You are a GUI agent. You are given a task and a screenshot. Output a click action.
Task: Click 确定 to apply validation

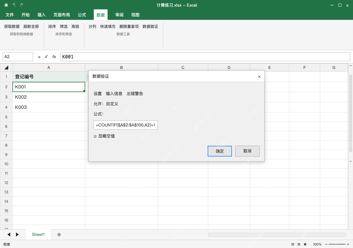[220, 151]
